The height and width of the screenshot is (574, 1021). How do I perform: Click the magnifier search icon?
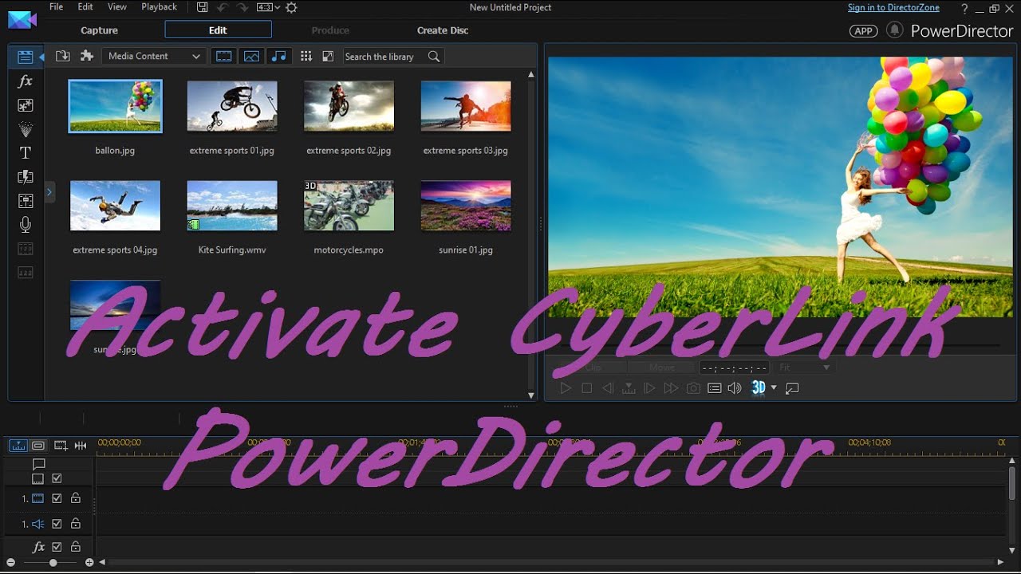tap(434, 57)
